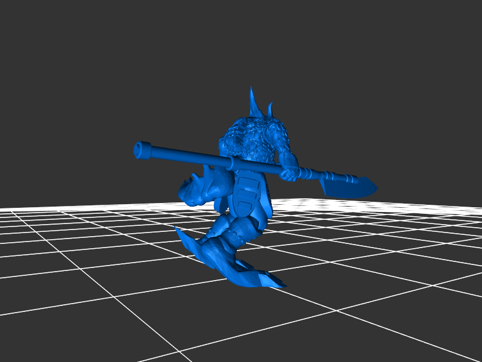482x362 pixels.
Task: Select the tall horn on the creature's head
Action: 254,102
